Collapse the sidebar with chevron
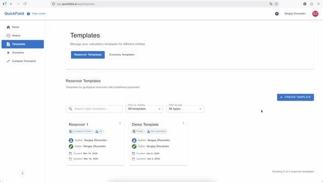 tap(23, 173)
